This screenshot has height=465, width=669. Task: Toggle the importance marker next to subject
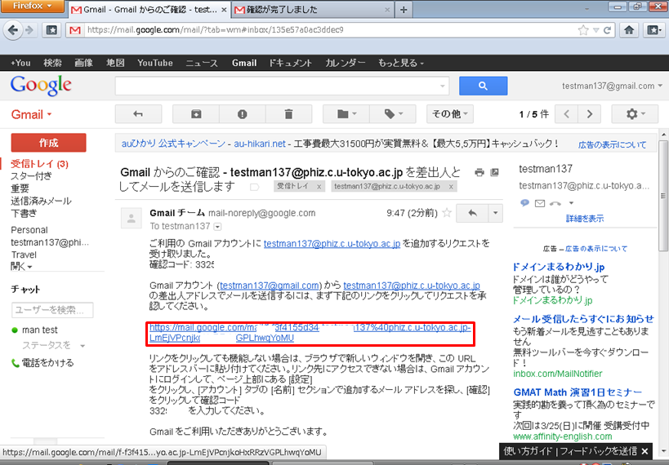click(254, 187)
